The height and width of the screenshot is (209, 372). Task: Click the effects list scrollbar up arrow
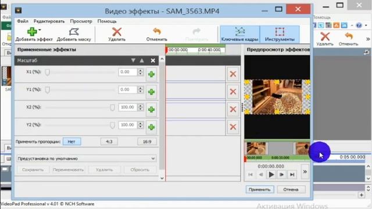tap(162, 59)
